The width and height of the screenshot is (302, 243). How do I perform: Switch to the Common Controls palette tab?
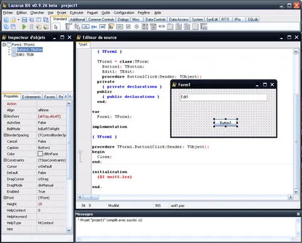click(101, 20)
